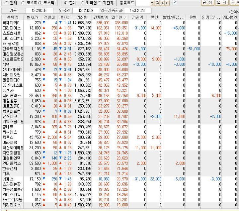Sort by the 연기금 column header

pyautogui.click(x=211, y=17)
